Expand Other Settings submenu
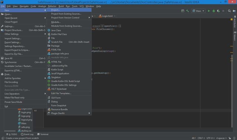This screenshot has height=140, width=237. point(23,34)
